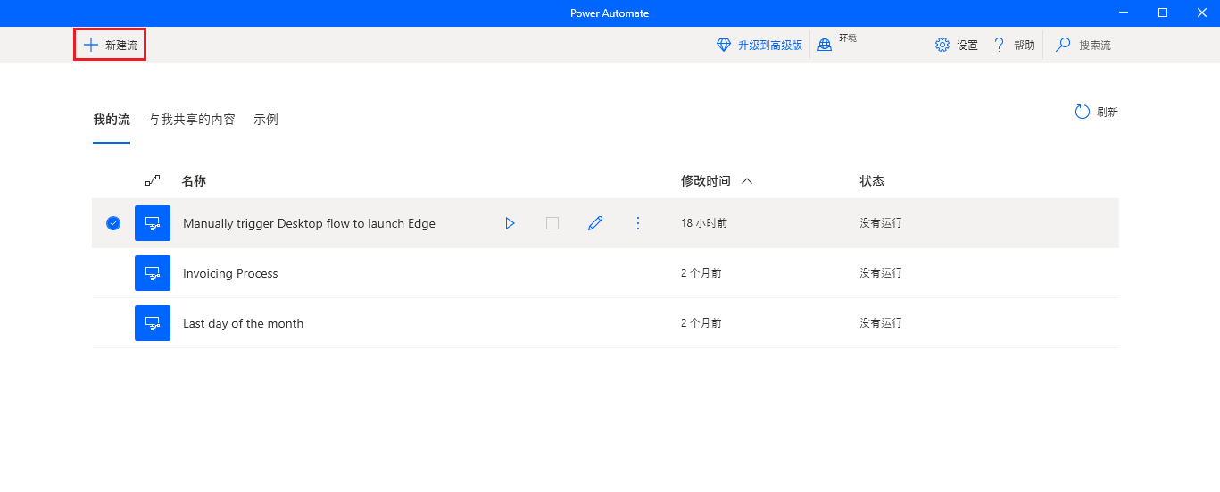Click the diamond premium icon
Screen dimensions: 1220x492
point(724,45)
